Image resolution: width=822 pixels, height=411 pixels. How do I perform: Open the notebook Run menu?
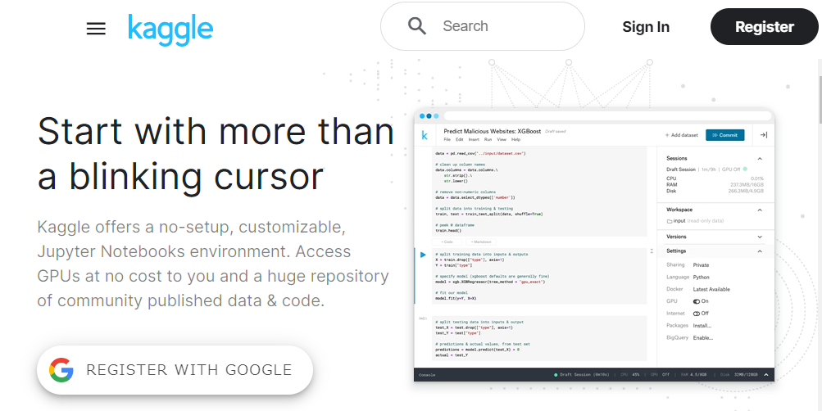tap(488, 140)
